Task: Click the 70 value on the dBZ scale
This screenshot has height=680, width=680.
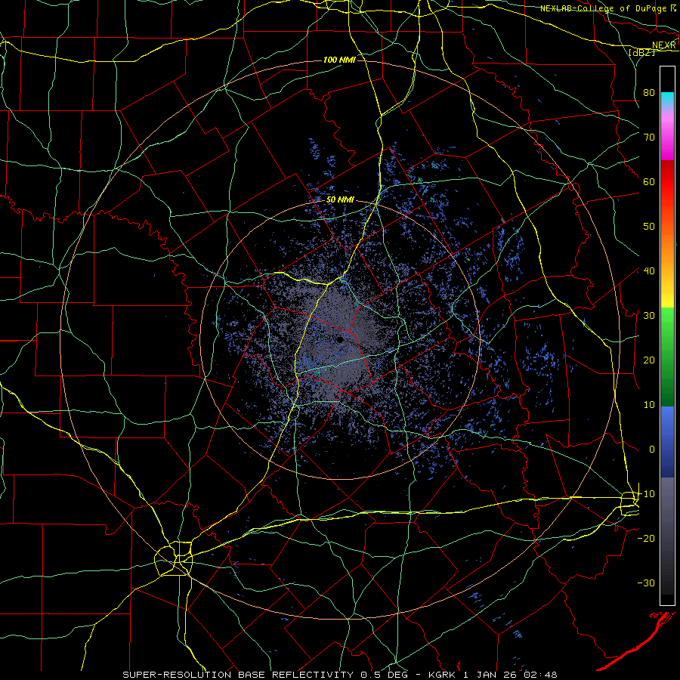Action: coord(649,138)
